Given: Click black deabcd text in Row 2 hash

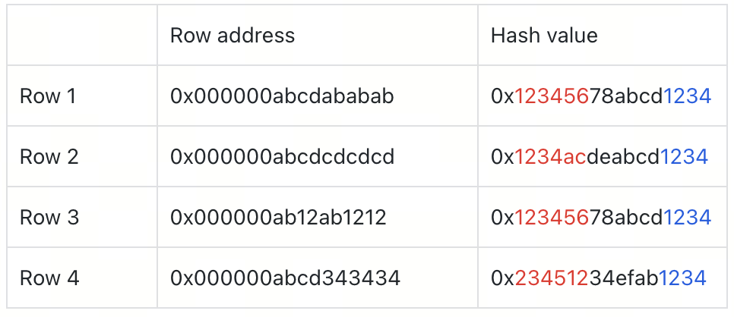Looking at the screenshot, I should pyautogui.click(x=623, y=157).
